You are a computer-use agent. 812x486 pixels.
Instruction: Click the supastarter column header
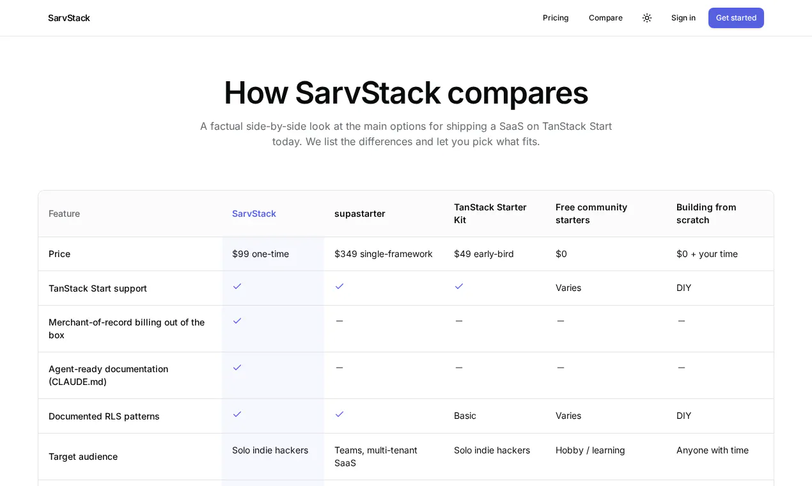pyautogui.click(x=360, y=214)
